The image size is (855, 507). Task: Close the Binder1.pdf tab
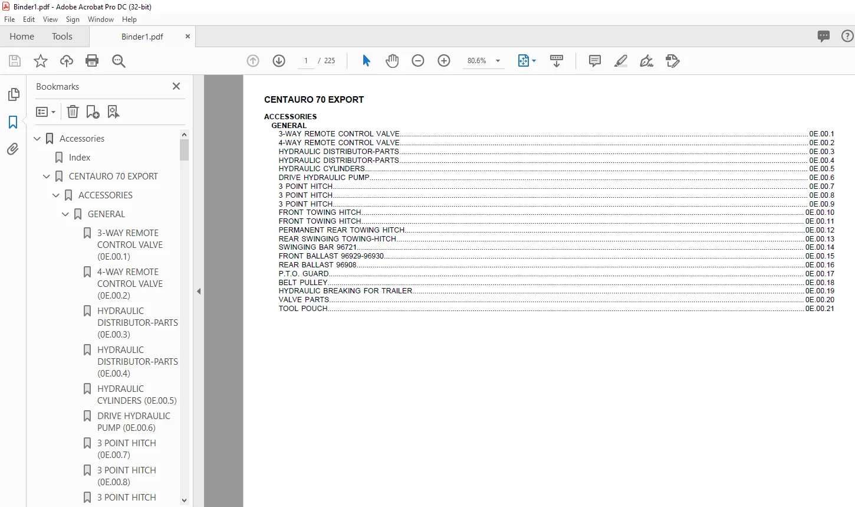pos(188,37)
